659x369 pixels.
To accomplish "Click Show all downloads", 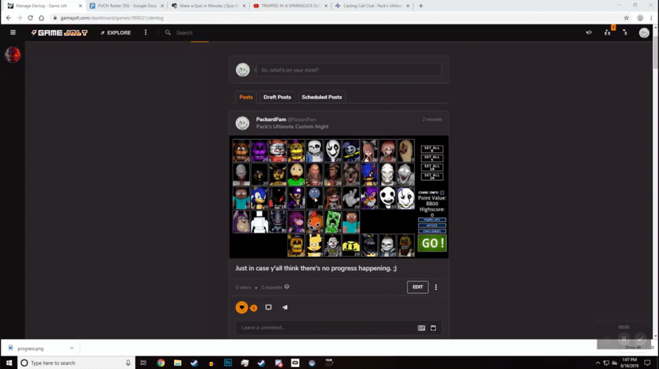I will [632, 347].
